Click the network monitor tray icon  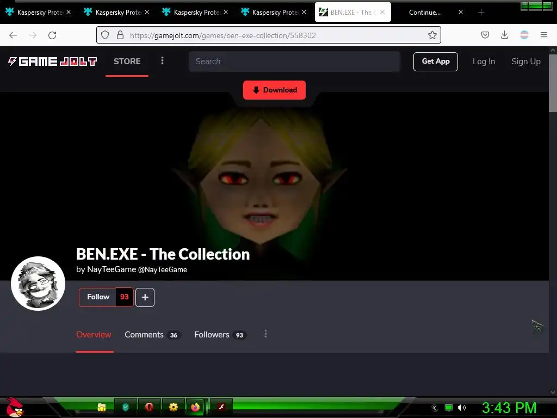click(x=449, y=408)
